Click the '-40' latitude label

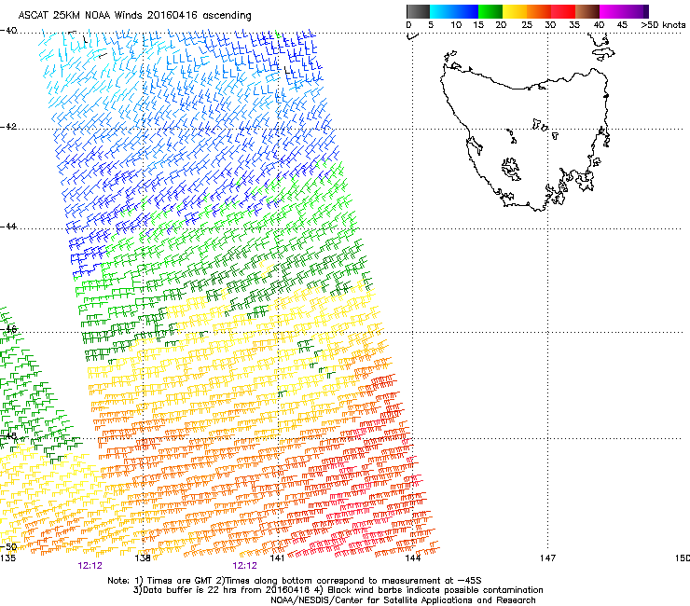click(8, 31)
